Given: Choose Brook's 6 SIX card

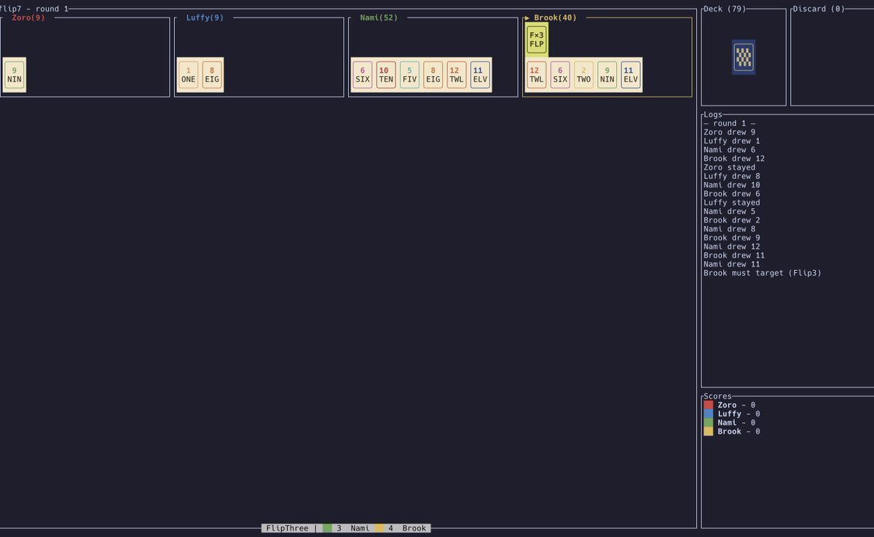Looking at the screenshot, I should pos(560,75).
